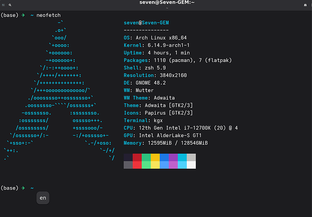312x217 pixels.
Task: Click the pale yellow swatch in bottom row
Action: pyautogui.click(x=155, y=165)
